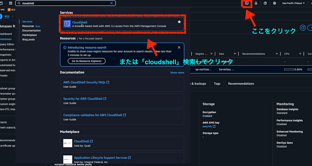Open the Asia Pacific (Tokyo) region dropdown

294,3
